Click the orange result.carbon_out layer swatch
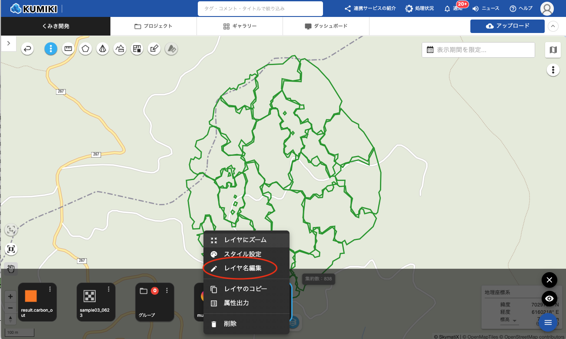The image size is (566, 339). 31,296
